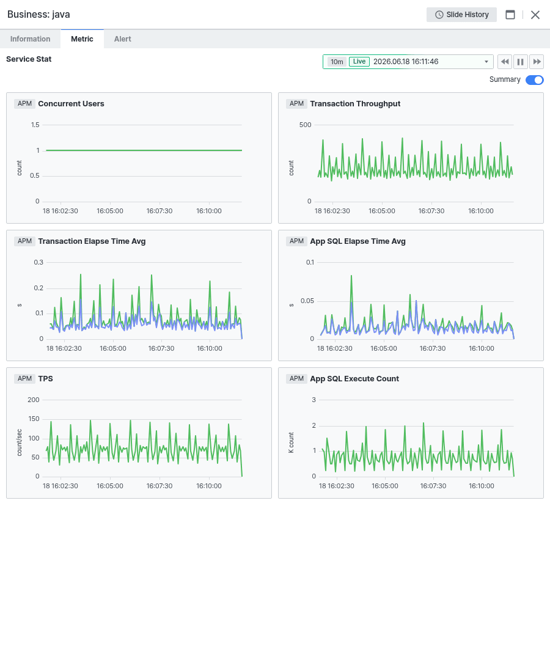Image resolution: width=550 pixels, height=660 pixels.
Task: Click the APM badge on Transaction Throughput
Action: pyautogui.click(x=296, y=103)
